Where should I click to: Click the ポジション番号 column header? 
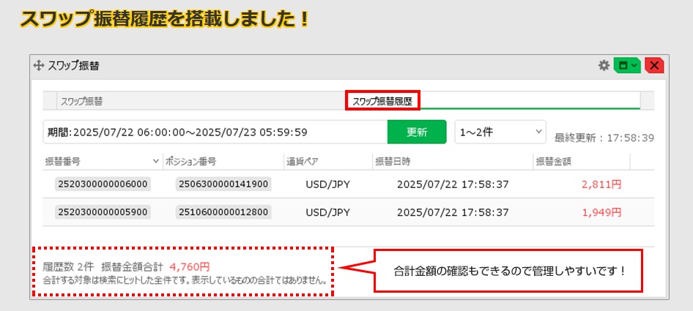(223, 162)
